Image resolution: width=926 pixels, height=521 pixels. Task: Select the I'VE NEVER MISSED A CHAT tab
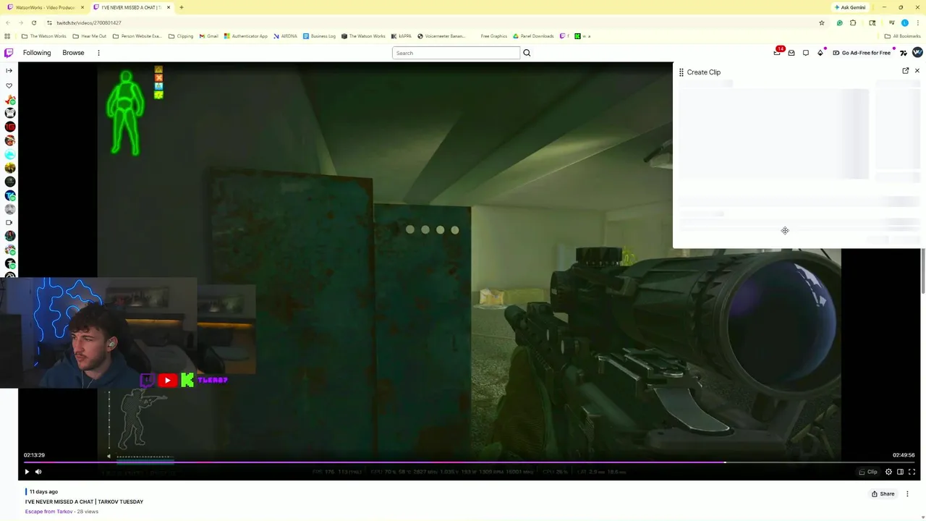pyautogui.click(x=130, y=7)
